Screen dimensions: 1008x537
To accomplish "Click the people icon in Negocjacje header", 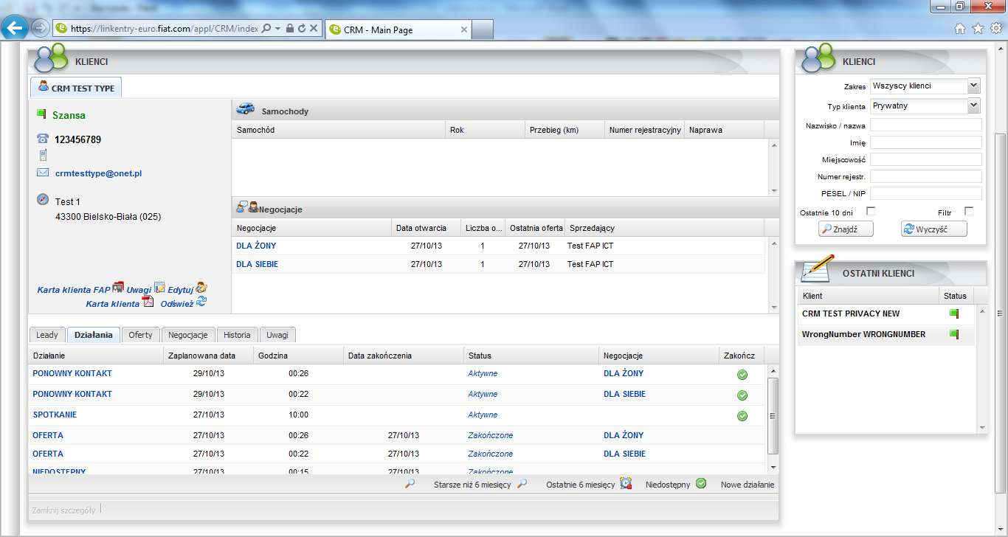I will (x=247, y=208).
